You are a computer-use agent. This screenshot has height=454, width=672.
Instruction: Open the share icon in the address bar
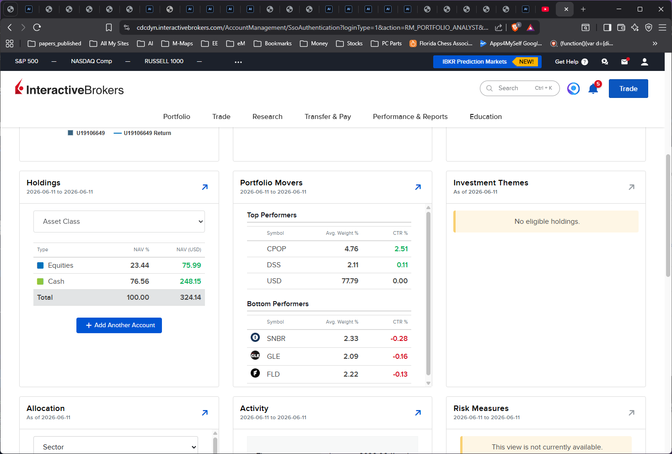click(499, 27)
